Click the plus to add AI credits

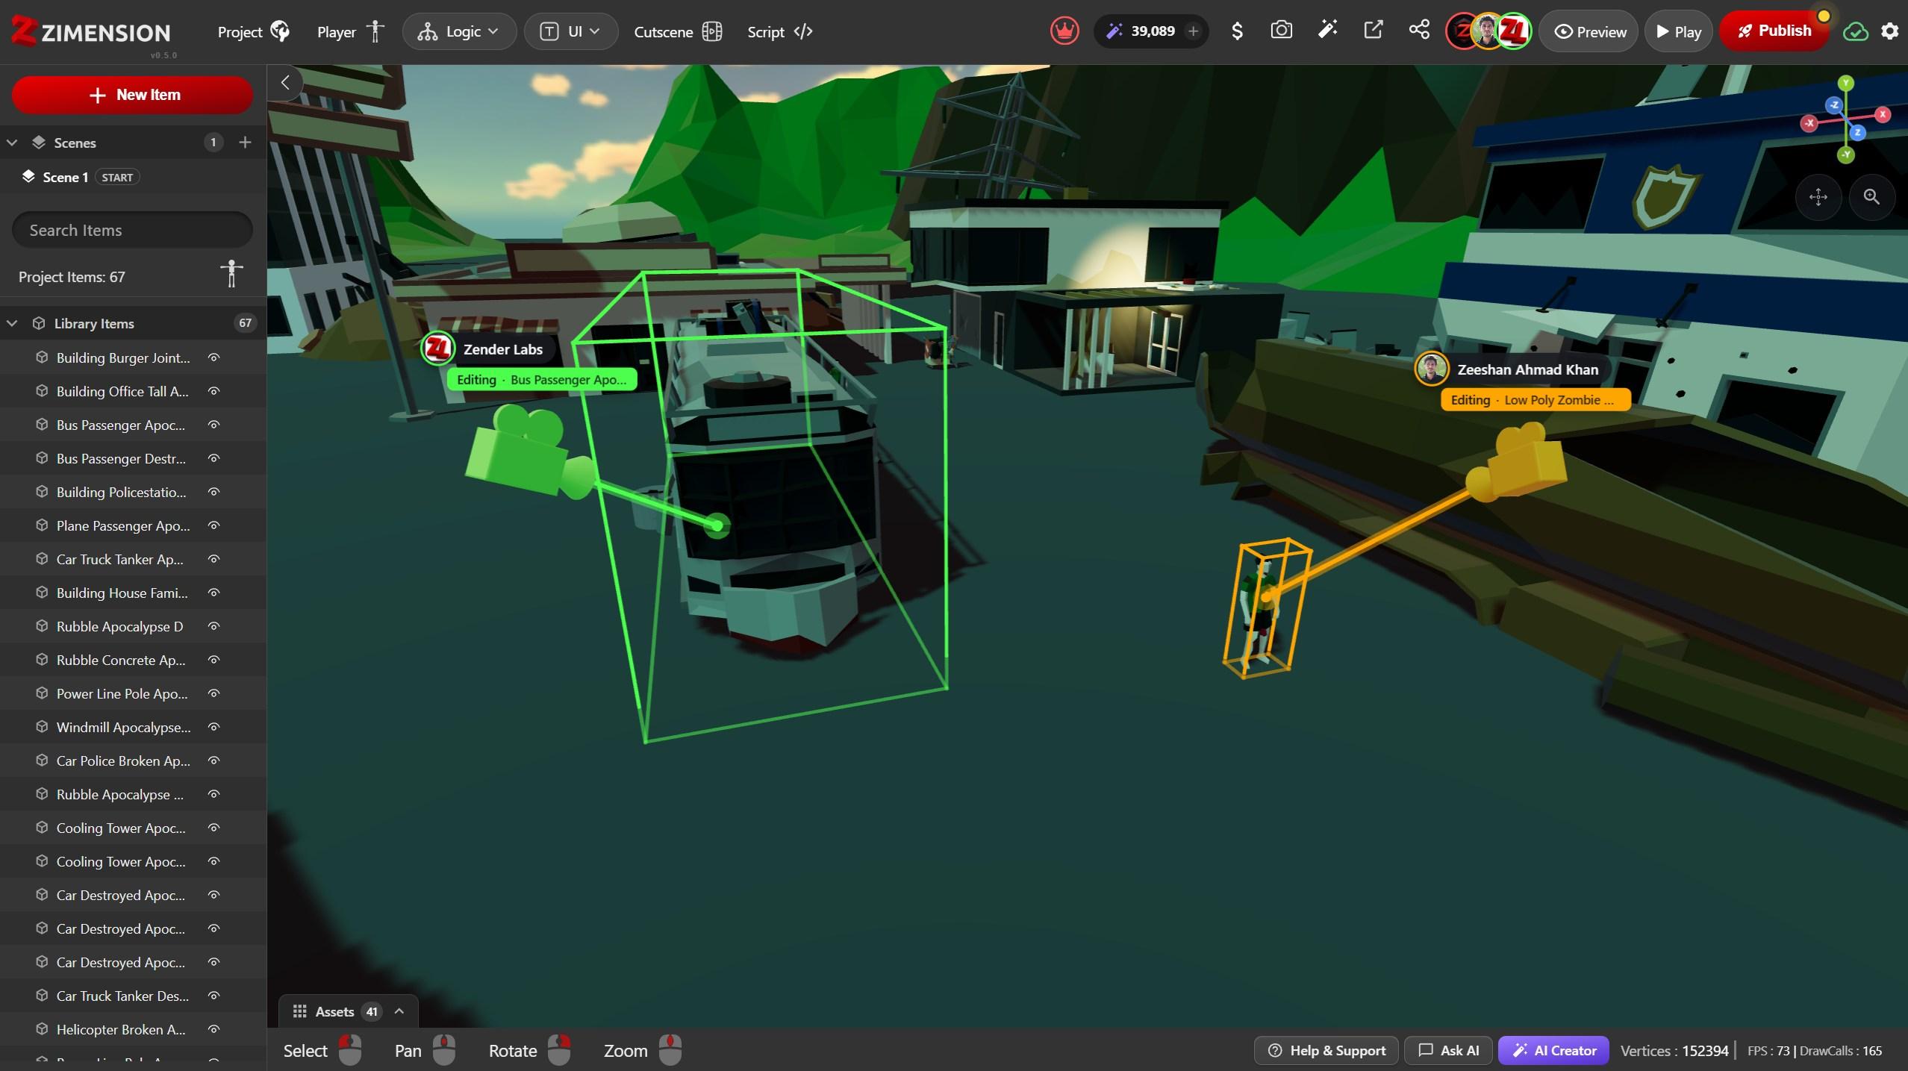click(1193, 31)
